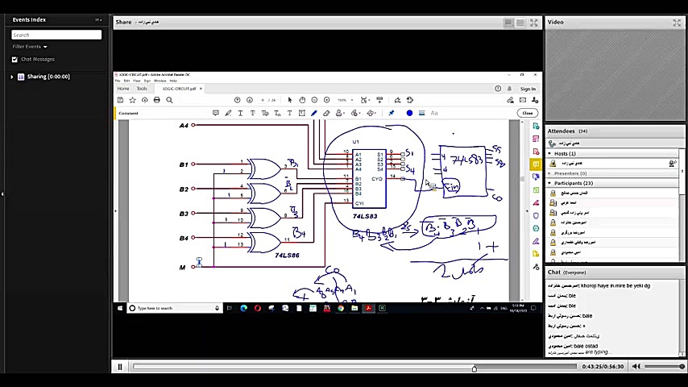The width and height of the screenshot is (688, 387).
Task: Maximize the Video pod
Action: tap(677, 23)
